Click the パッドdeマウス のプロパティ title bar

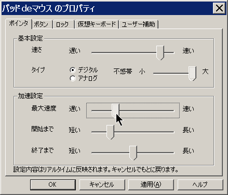tap(108, 8)
